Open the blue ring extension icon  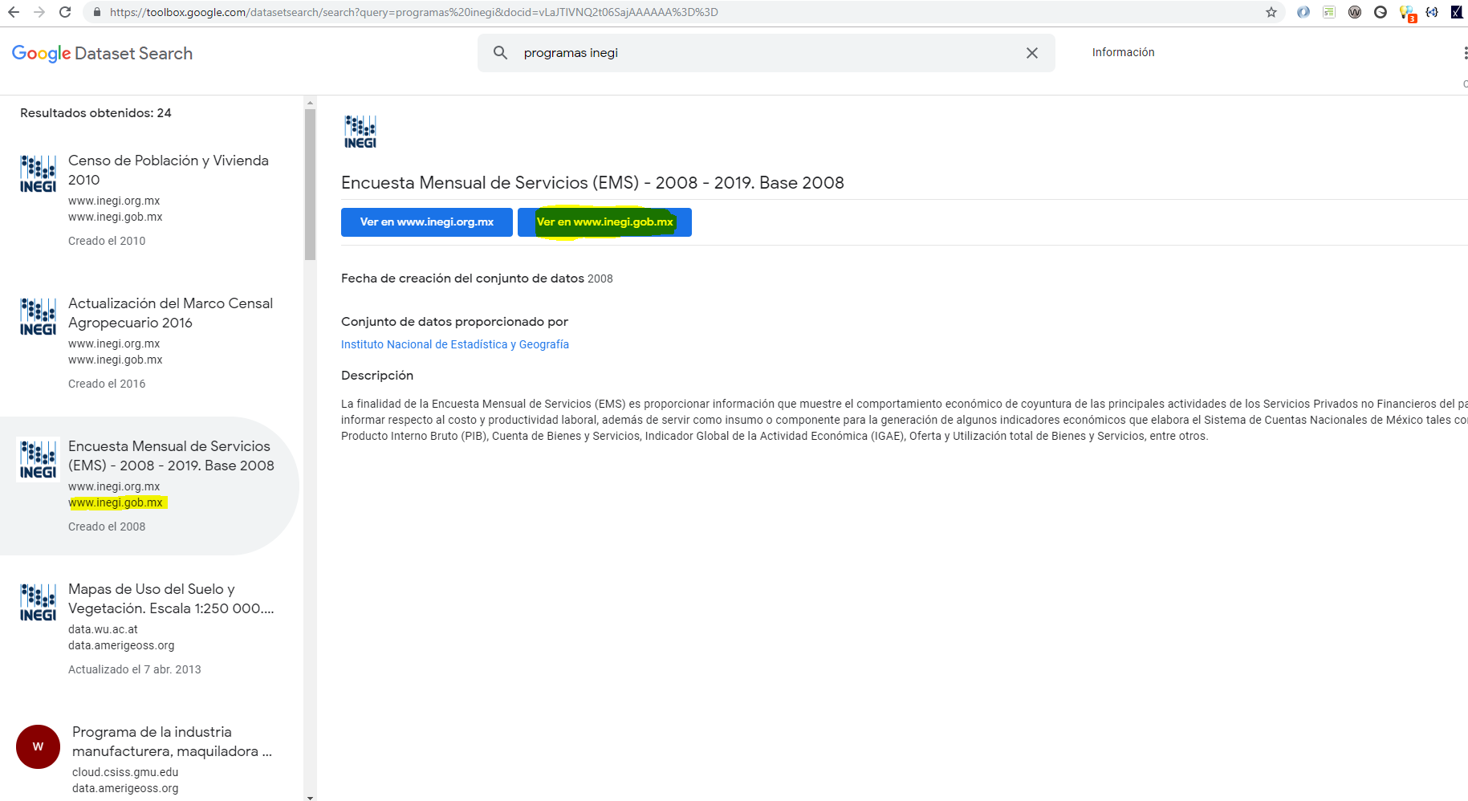[1303, 12]
